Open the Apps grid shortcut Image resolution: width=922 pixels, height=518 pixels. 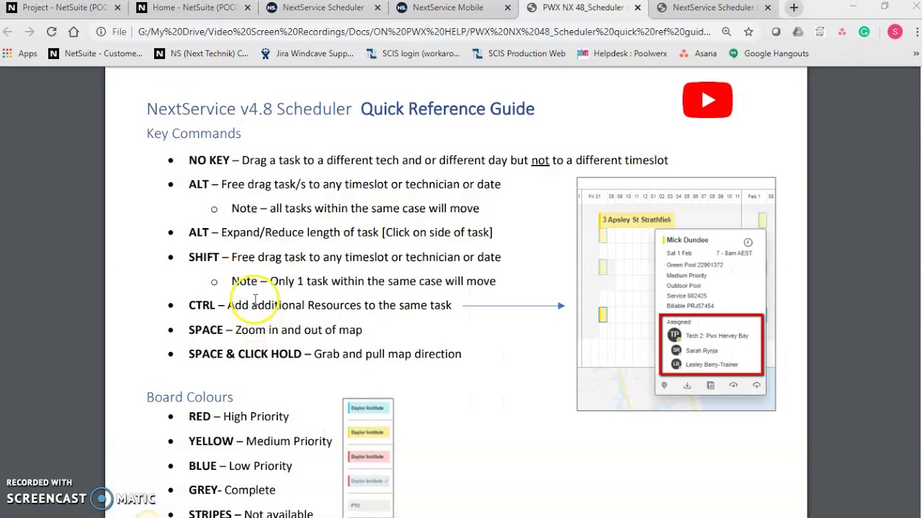20,53
